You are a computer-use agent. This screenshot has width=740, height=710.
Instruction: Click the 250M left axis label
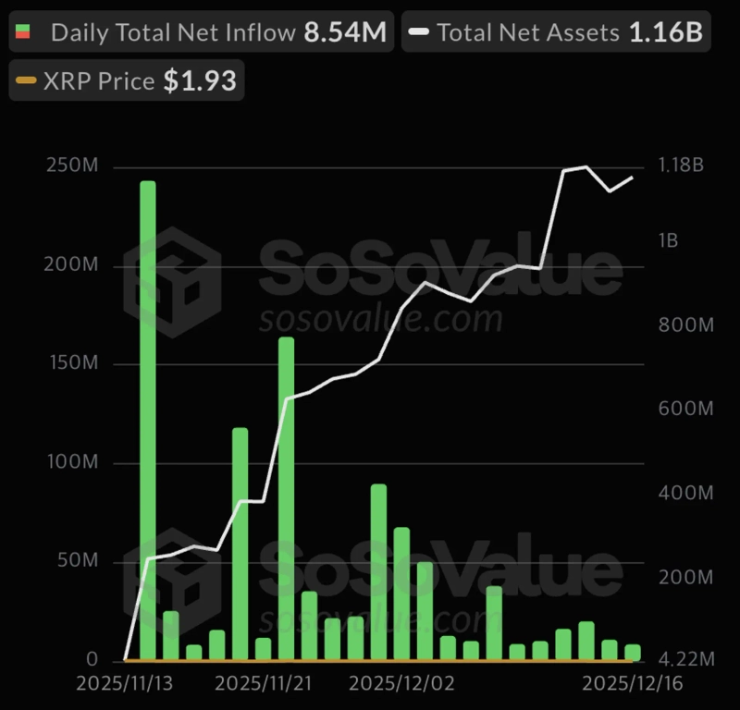72,166
